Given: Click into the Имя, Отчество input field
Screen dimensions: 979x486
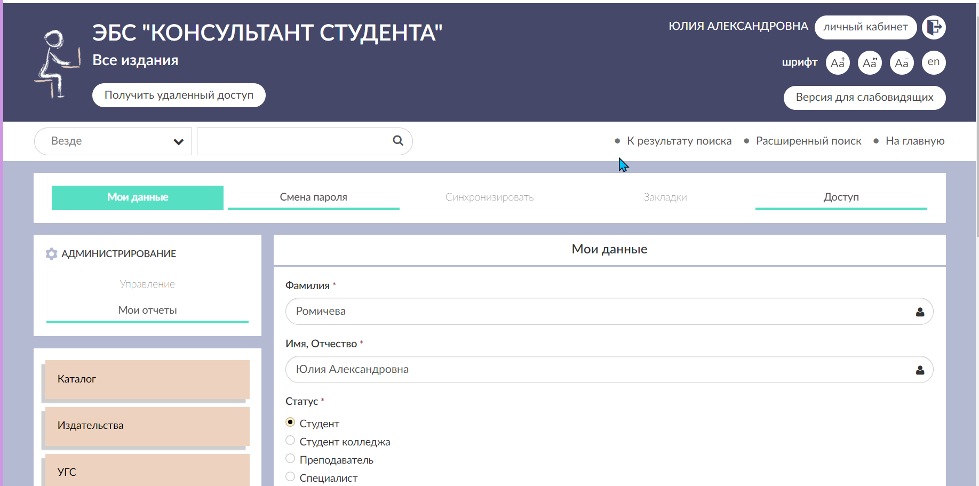Looking at the screenshot, I should 609,370.
